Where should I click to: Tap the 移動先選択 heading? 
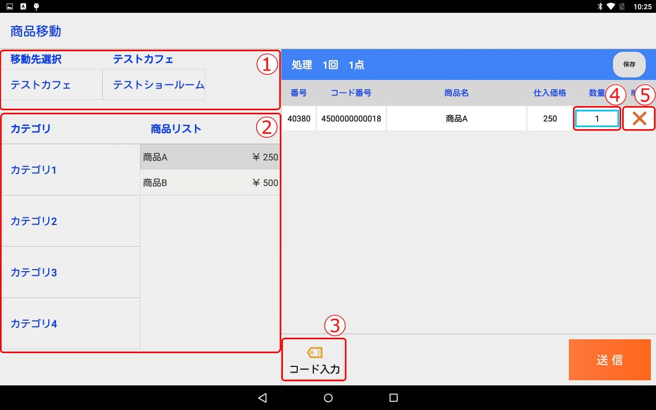[36, 59]
